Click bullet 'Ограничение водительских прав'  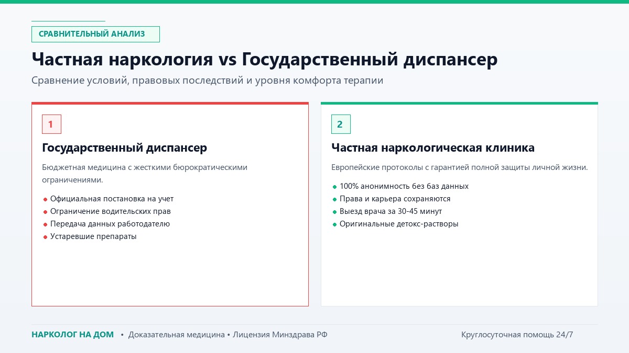pos(111,211)
